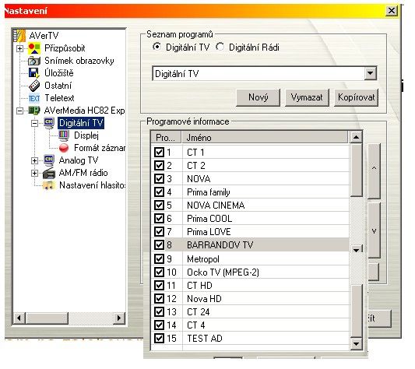
Task: Collapse the Digitální TV tree node
Action: (34, 123)
